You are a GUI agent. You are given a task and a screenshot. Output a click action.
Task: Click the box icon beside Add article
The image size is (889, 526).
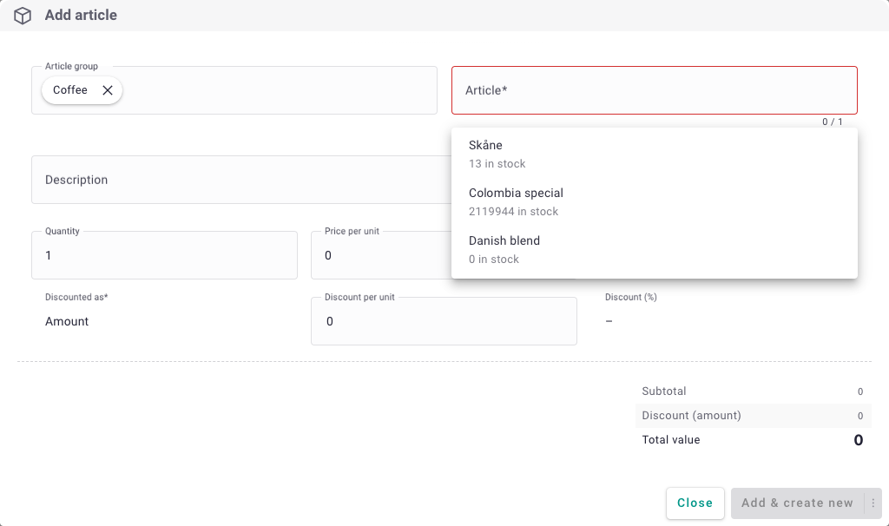point(23,16)
